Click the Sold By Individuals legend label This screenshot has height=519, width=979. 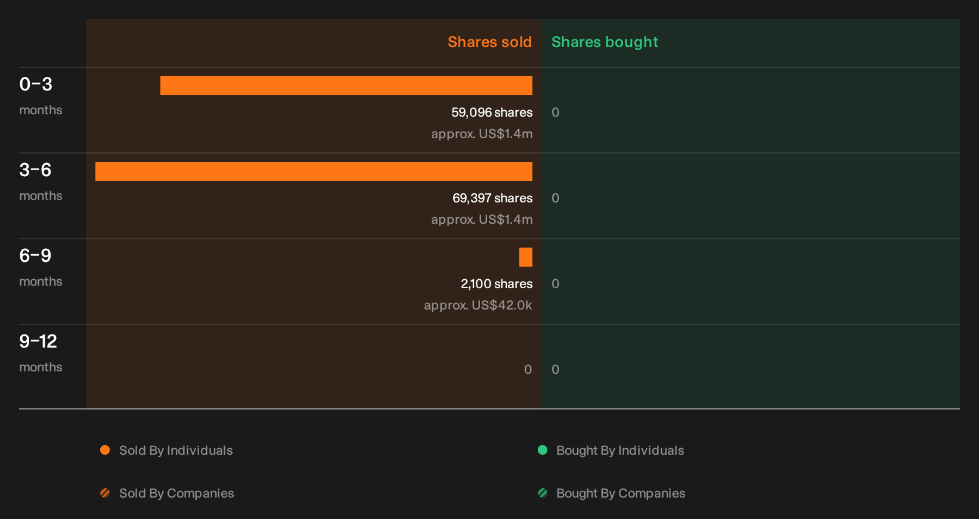point(176,451)
